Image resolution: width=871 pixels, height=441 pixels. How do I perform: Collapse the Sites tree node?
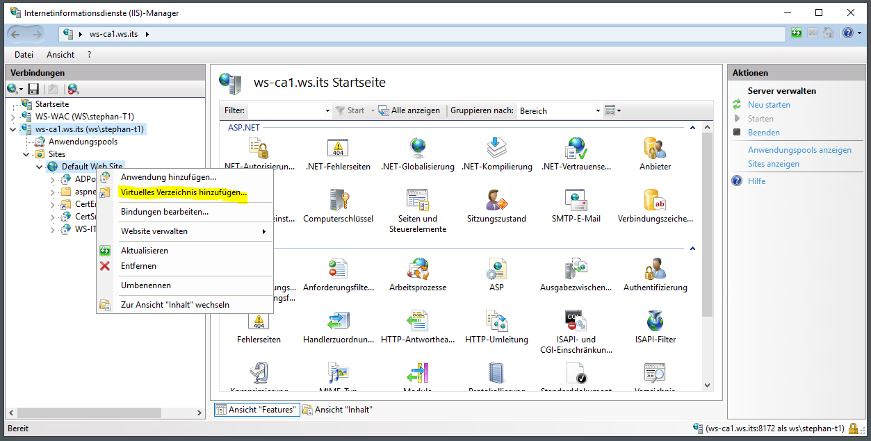click(x=26, y=154)
